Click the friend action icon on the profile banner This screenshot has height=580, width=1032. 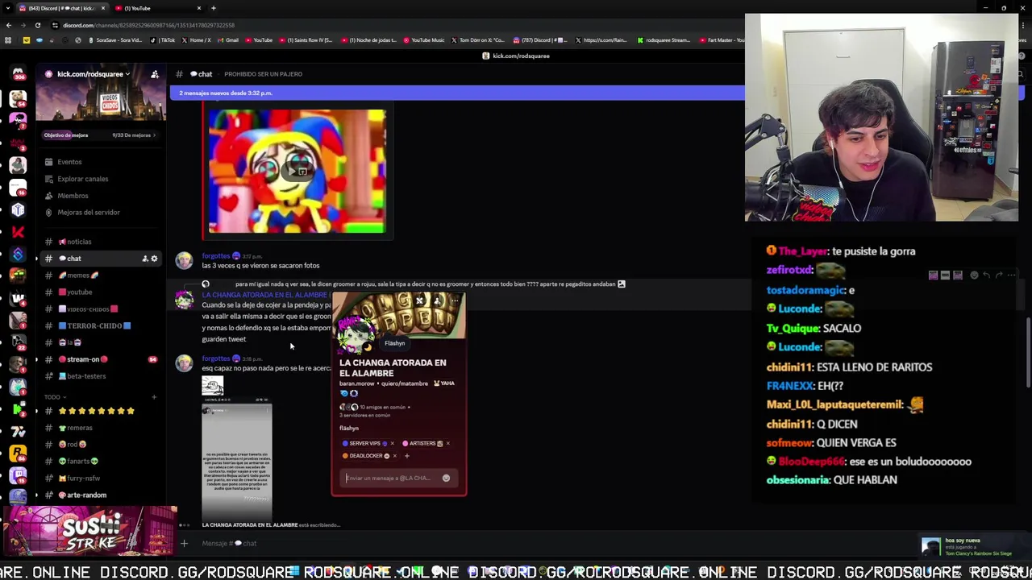(x=419, y=300)
